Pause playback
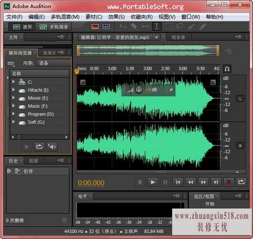Viewport: 253px width, 239px height. pyautogui.click(x=165, y=182)
